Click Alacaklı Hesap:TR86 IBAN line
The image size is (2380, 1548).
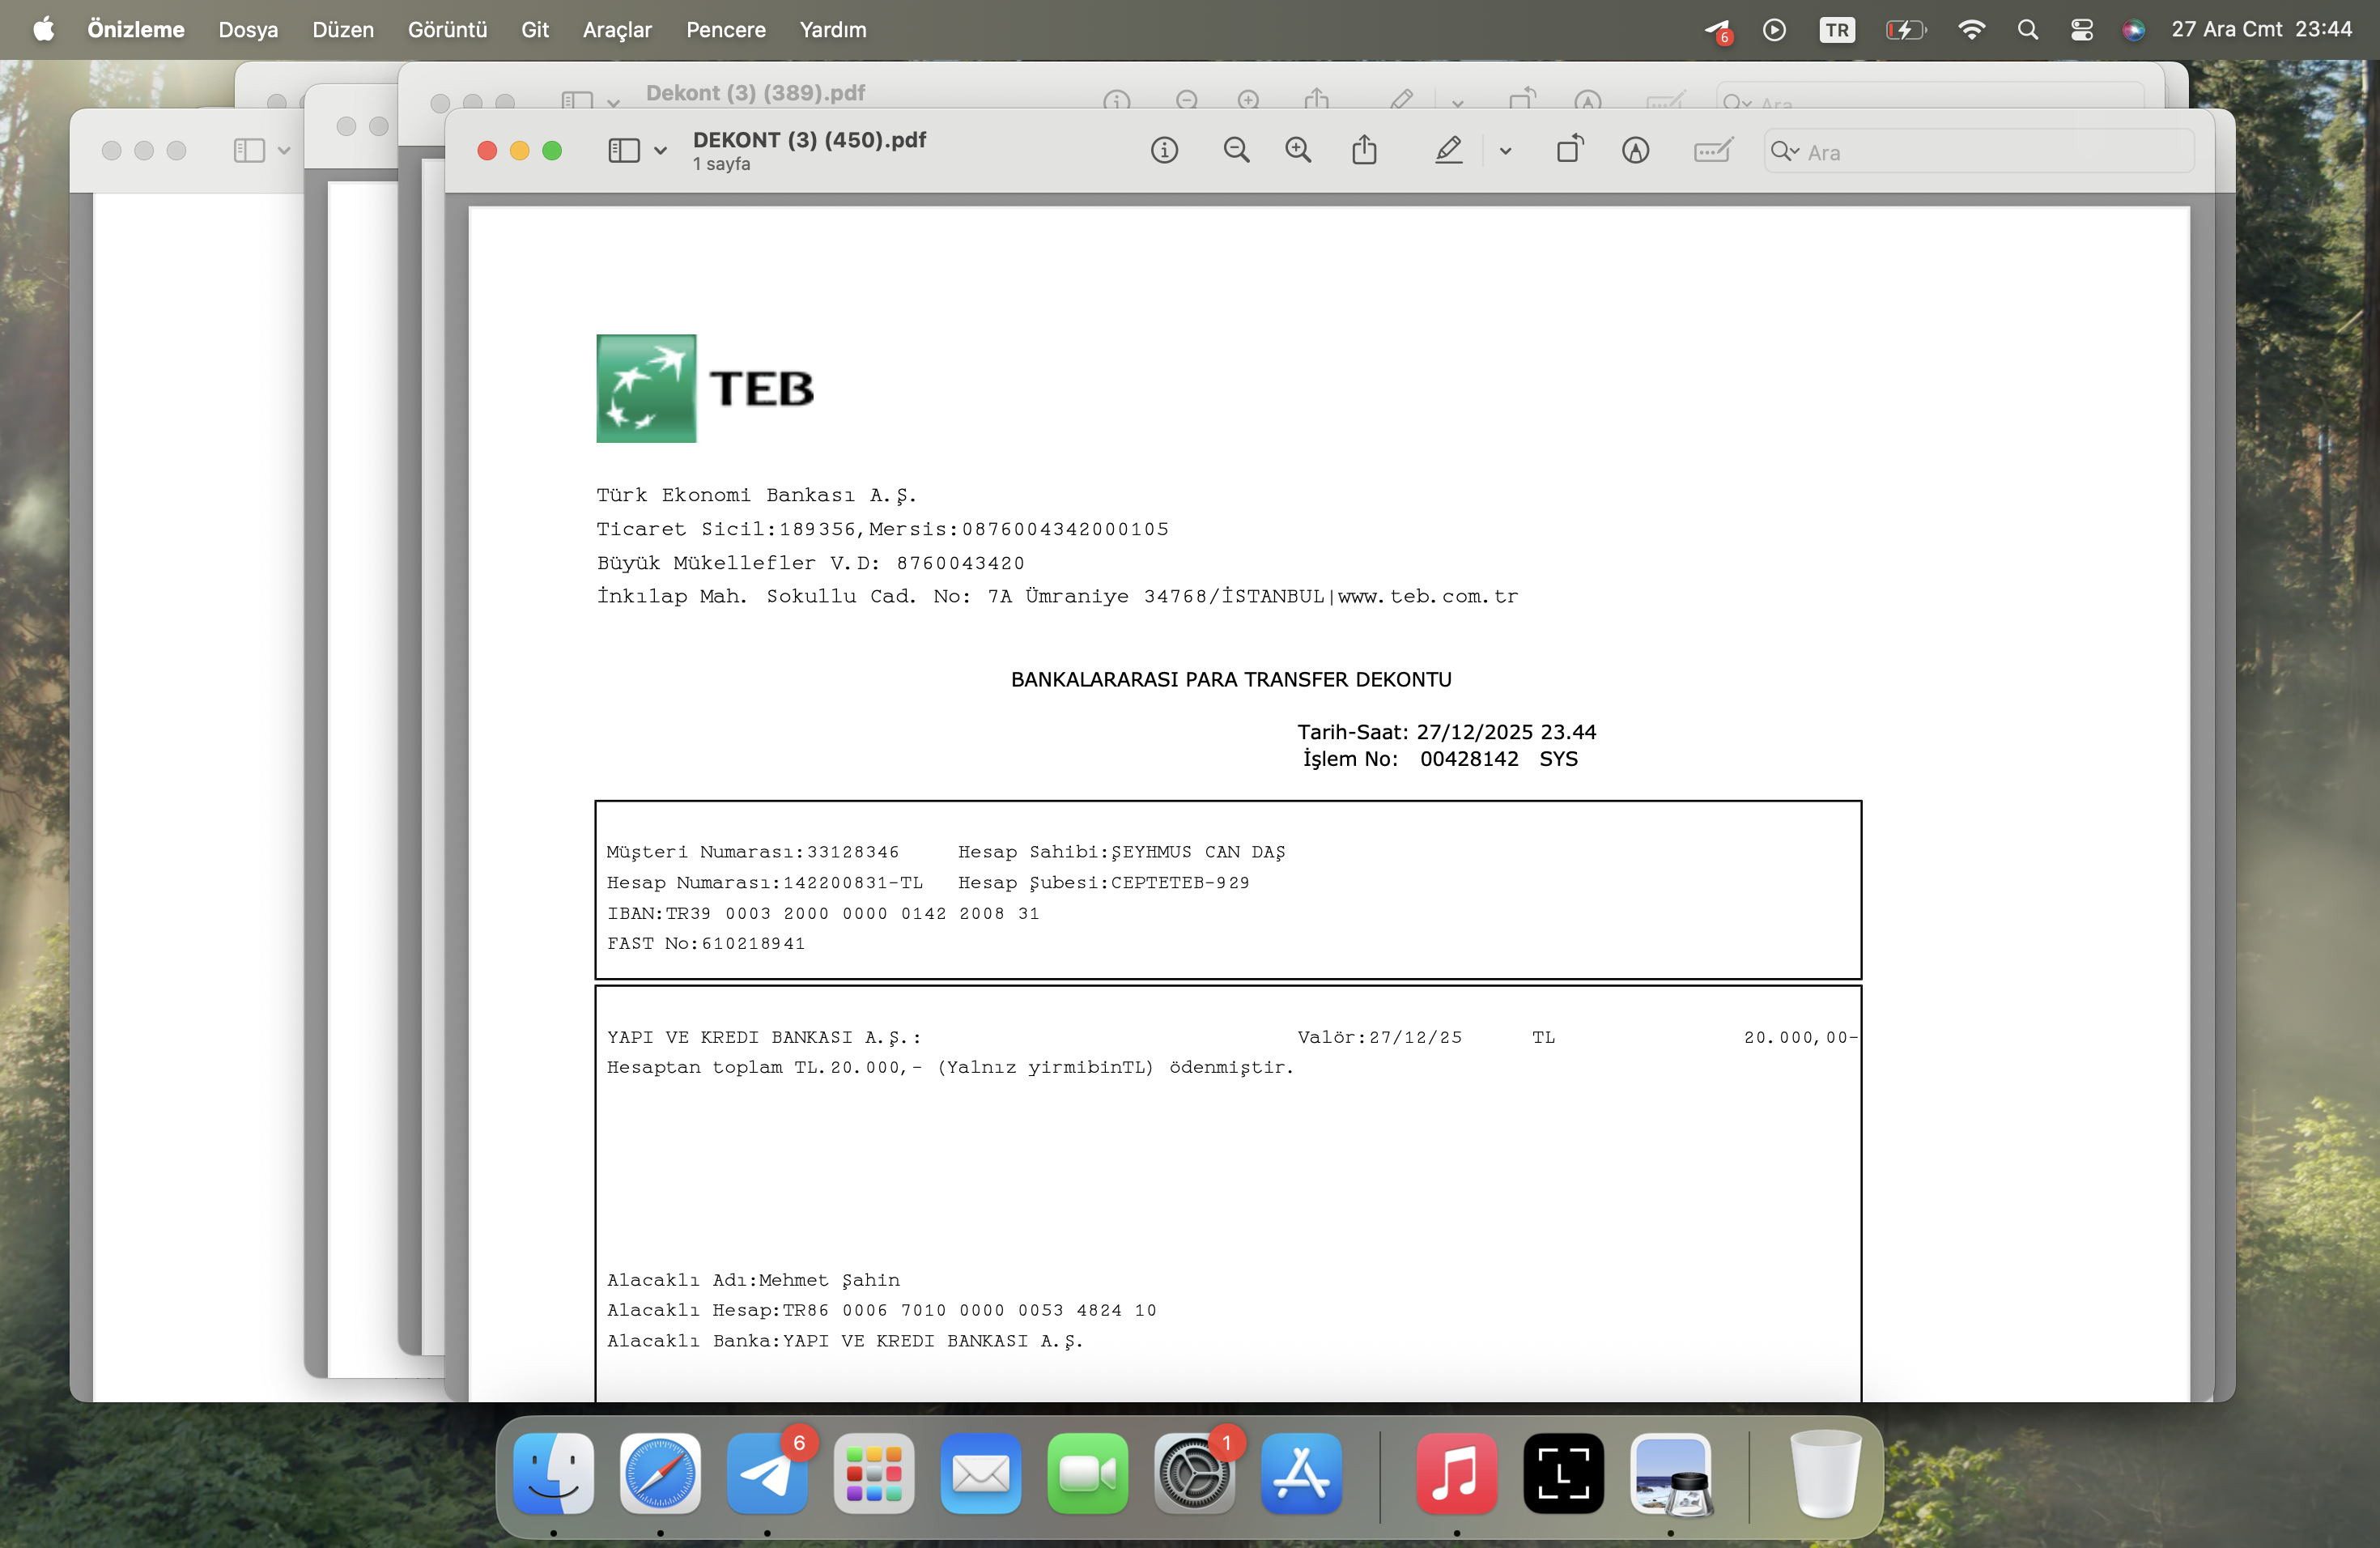point(881,1311)
